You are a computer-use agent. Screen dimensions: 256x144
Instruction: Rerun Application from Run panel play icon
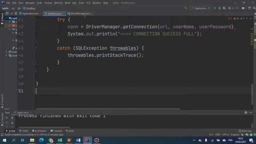[x=7, y=118]
